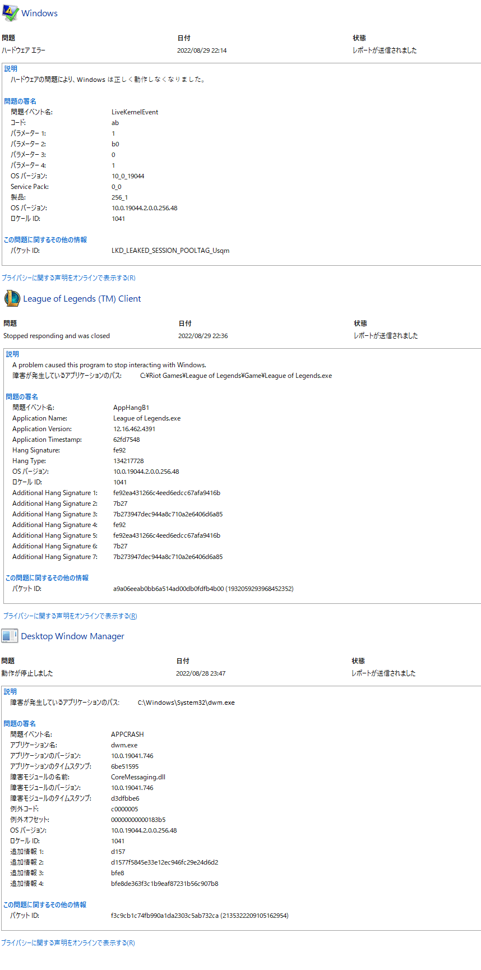Screen dimensions: 481x970
Task: Select the exception code "c0000005"
Action: tap(124, 809)
